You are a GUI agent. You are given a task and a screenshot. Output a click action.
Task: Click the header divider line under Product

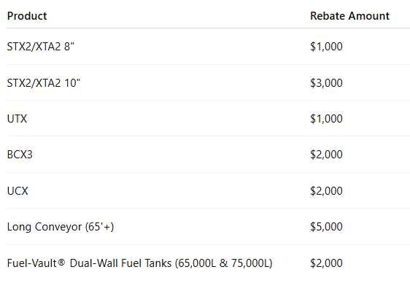[x=208, y=28]
